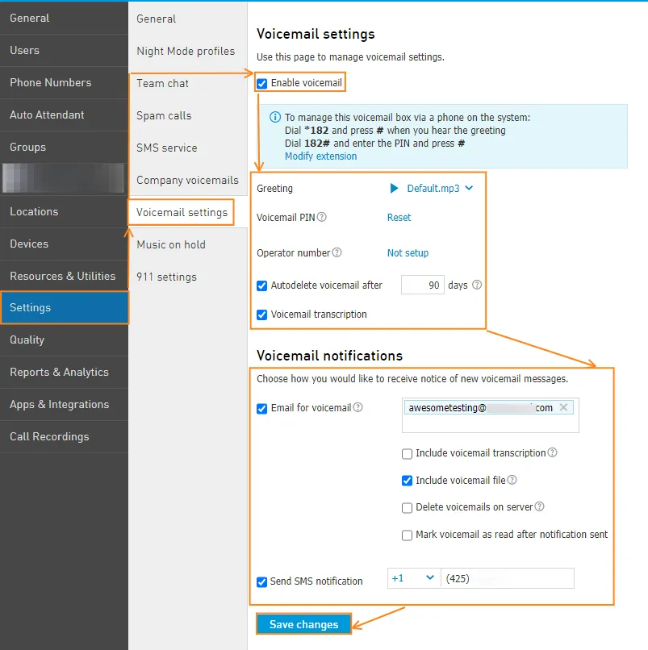Image resolution: width=648 pixels, height=650 pixels.
Task: Click help icon for Include voicemail file
Action: point(512,480)
